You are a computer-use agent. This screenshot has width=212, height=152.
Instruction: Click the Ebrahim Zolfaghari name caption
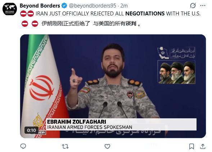click(77, 122)
